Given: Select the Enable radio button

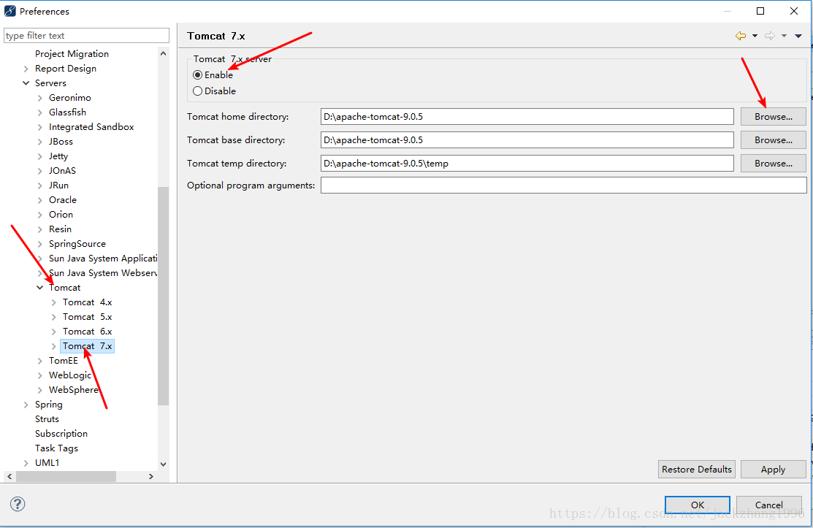Looking at the screenshot, I should 197,75.
